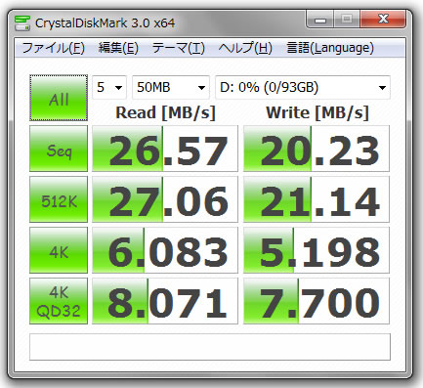Click the CrystalDiskMark title bar icon
The image size is (423, 388).
[22, 23]
